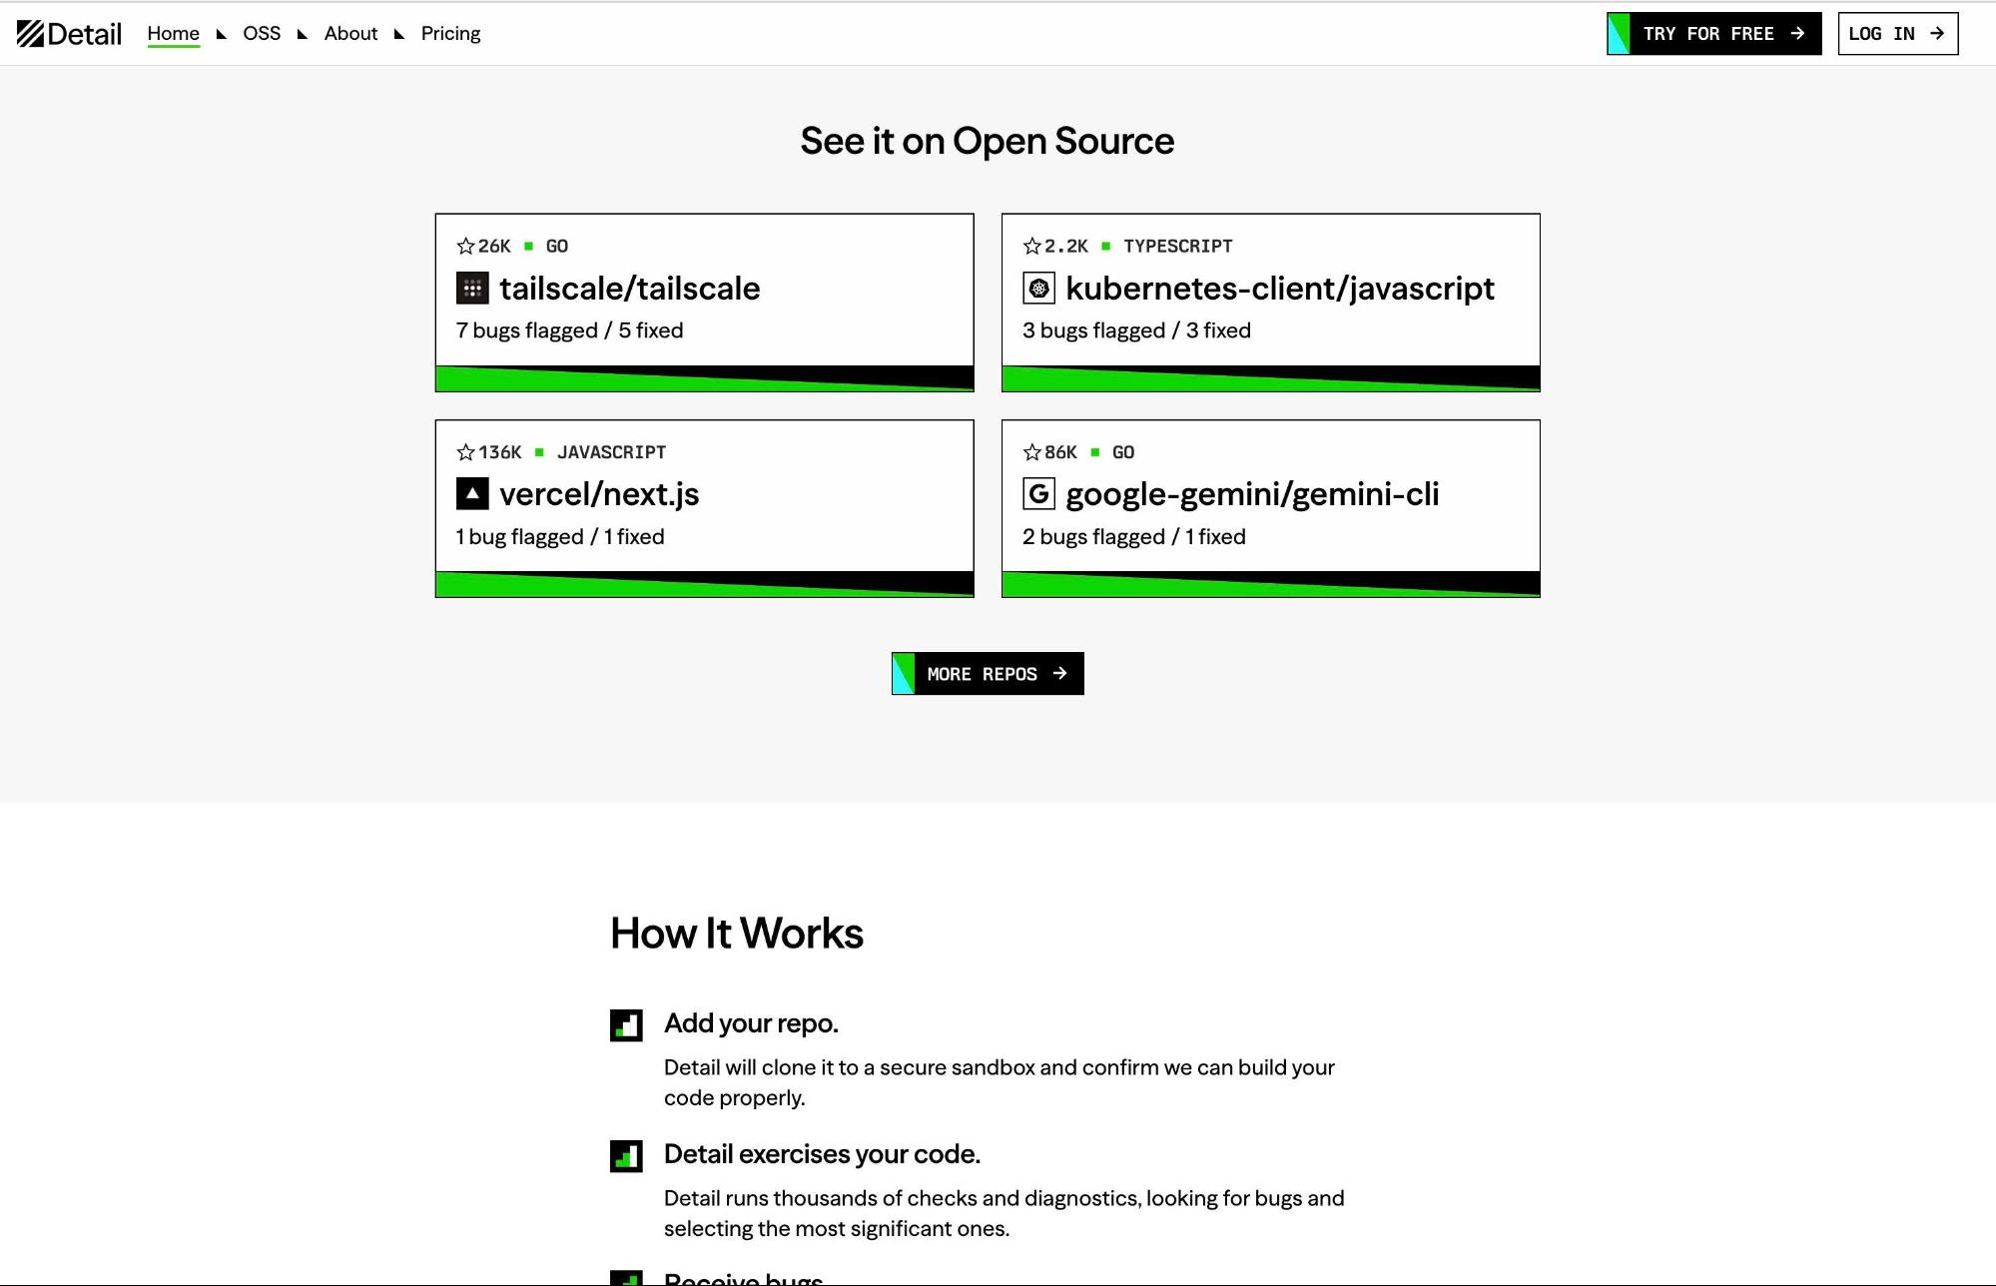
Task: Click the LOG IN button
Action: [x=1897, y=34]
